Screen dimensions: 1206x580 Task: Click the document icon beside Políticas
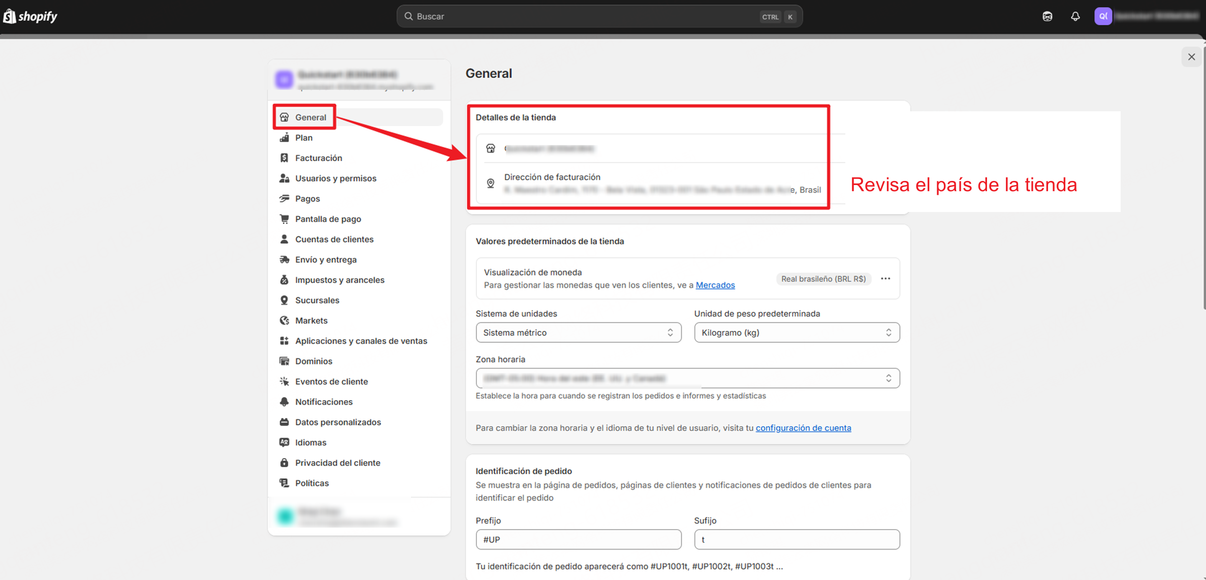(284, 483)
